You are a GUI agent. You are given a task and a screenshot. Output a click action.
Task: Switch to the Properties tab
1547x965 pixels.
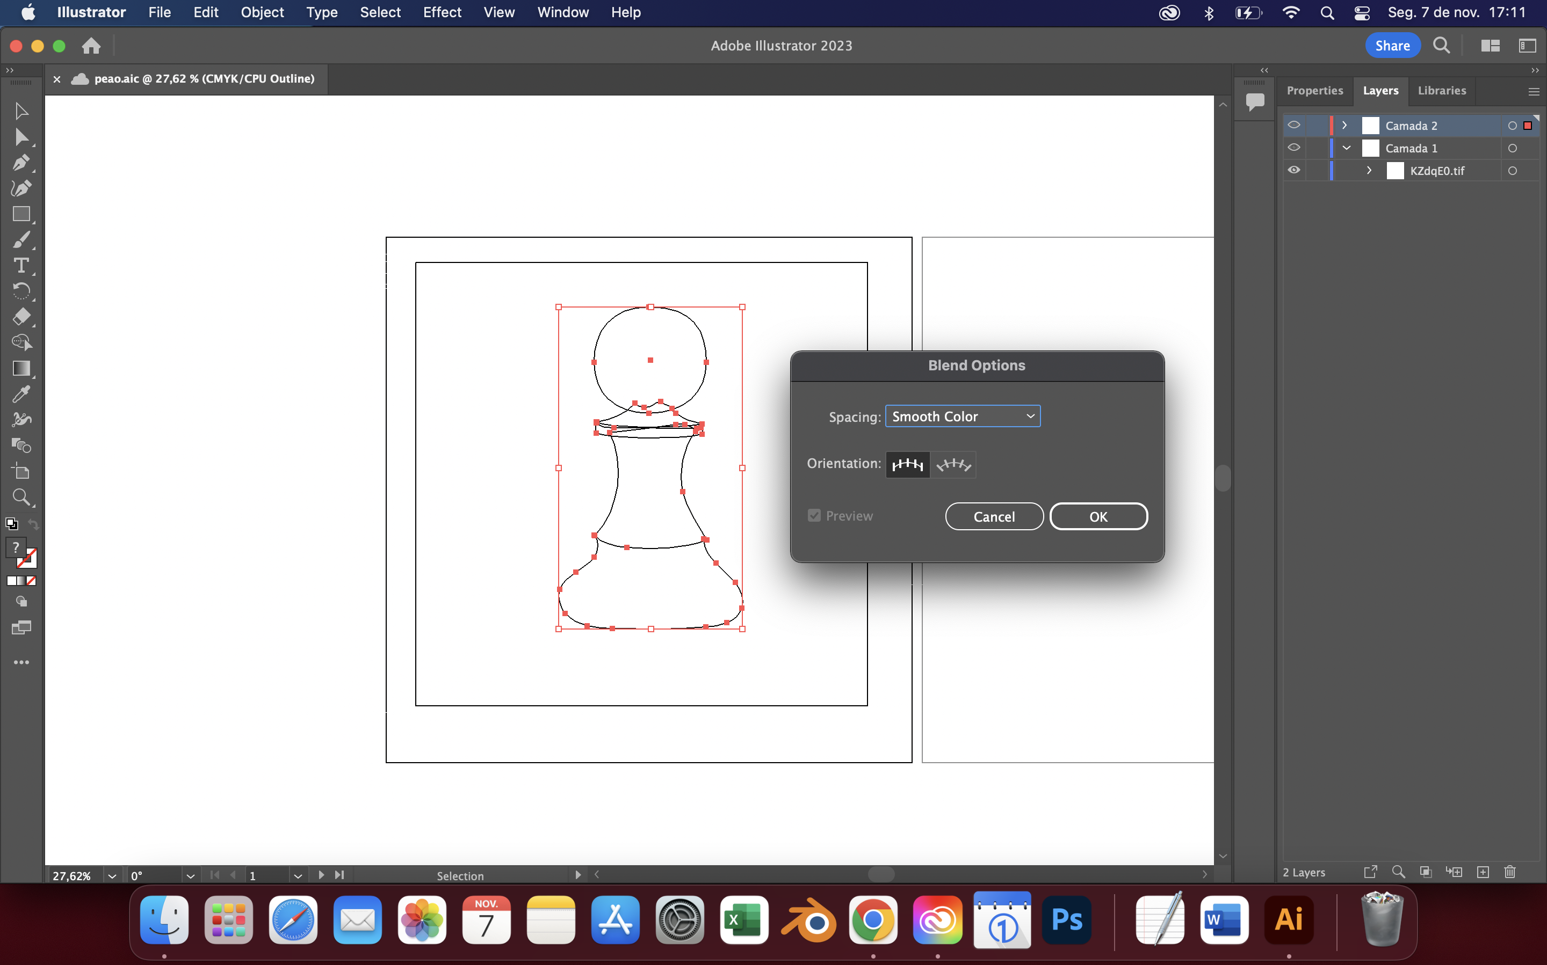pyautogui.click(x=1315, y=91)
